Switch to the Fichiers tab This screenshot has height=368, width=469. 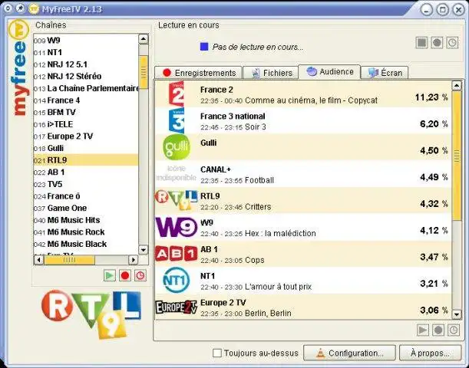click(270, 73)
